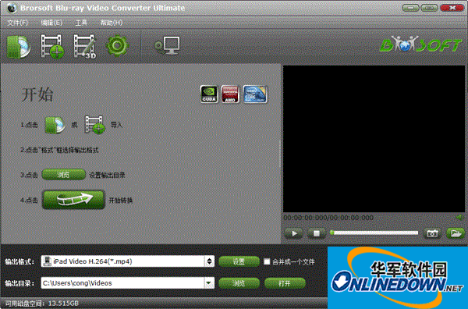468x309 pixels.
Task: Stop the preview playback
Action: tap(317, 233)
